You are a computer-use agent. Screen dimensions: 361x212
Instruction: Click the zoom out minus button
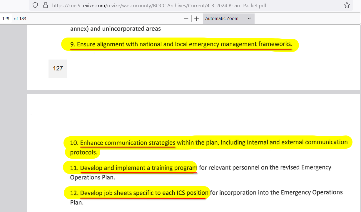[186, 18]
